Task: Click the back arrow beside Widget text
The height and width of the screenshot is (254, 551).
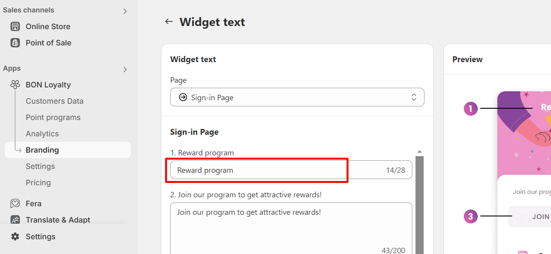Action: point(169,22)
